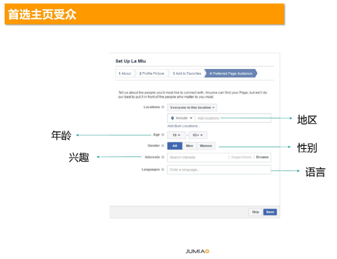Click the Interests info icon
This screenshot has height=259, width=337.
tap(163, 157)
